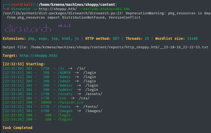Click the 'Wordlist size: 11460' text

point(177,38)
